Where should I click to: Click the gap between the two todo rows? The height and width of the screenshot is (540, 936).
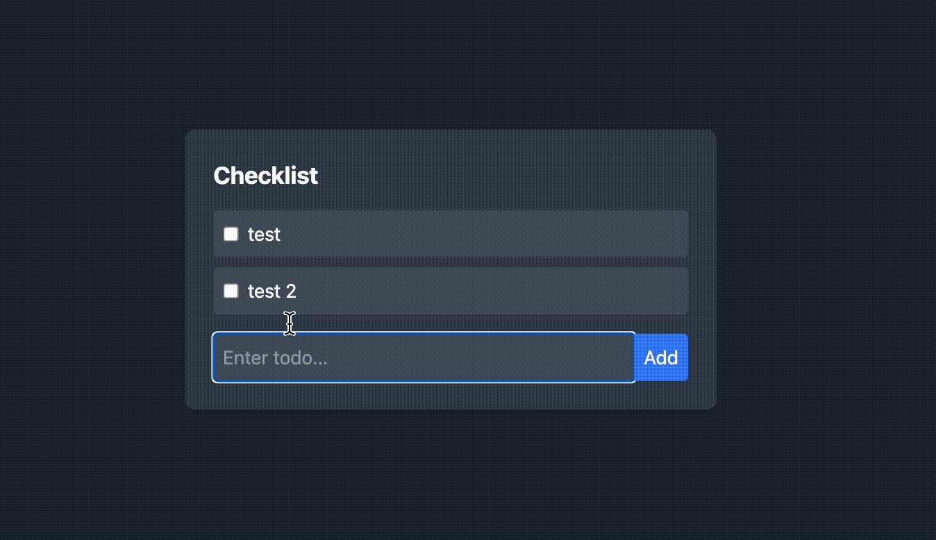coord(451,262)
